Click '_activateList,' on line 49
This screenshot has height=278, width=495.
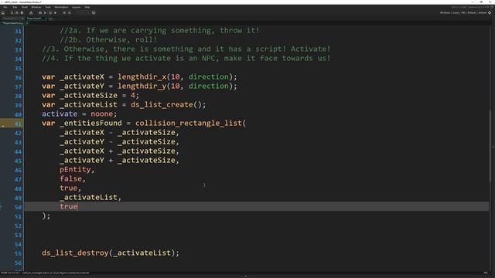90,198
